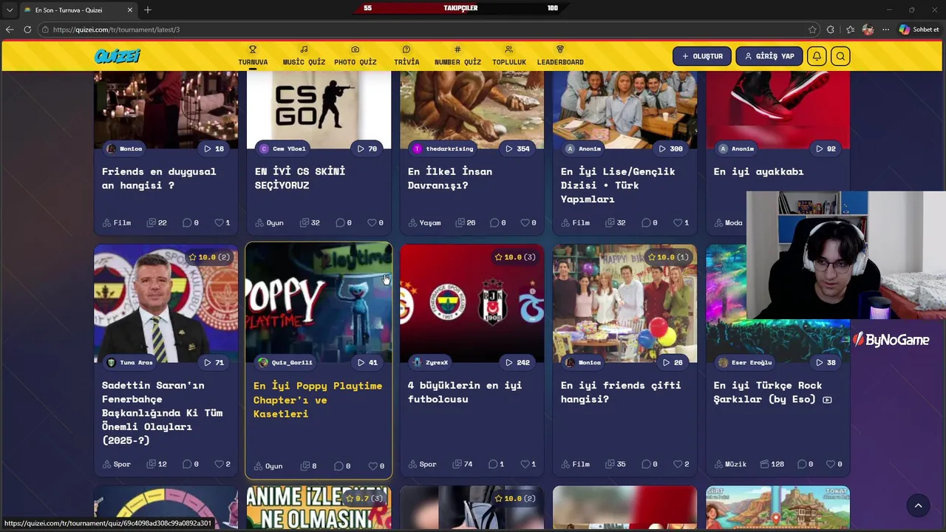Click the Oluştur button
Screen dimensions: 946x532
[x=702, y=56]
